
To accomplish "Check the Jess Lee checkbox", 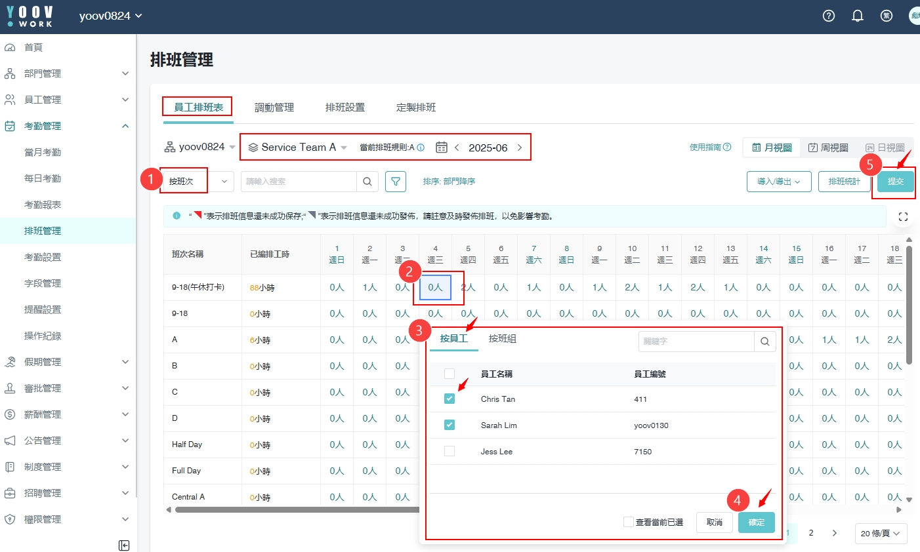I will (450, 451).
